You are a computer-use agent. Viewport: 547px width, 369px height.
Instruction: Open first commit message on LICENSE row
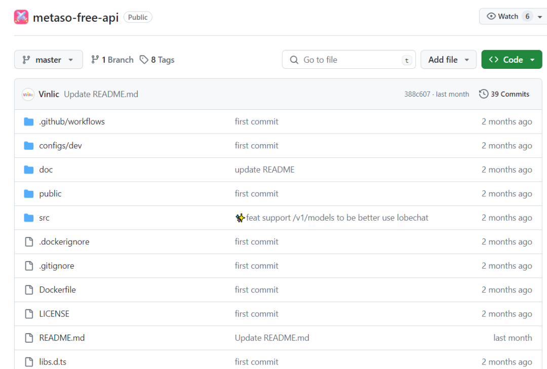coord(256,314)
